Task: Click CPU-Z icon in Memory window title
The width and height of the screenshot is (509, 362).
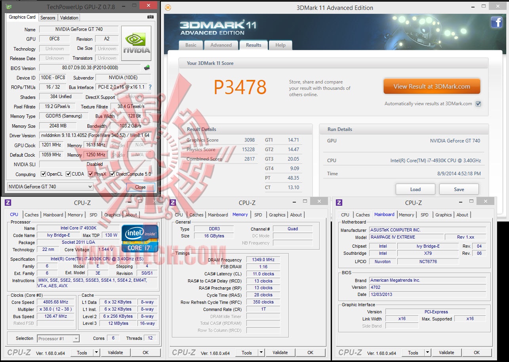Action: coord(173,203)
